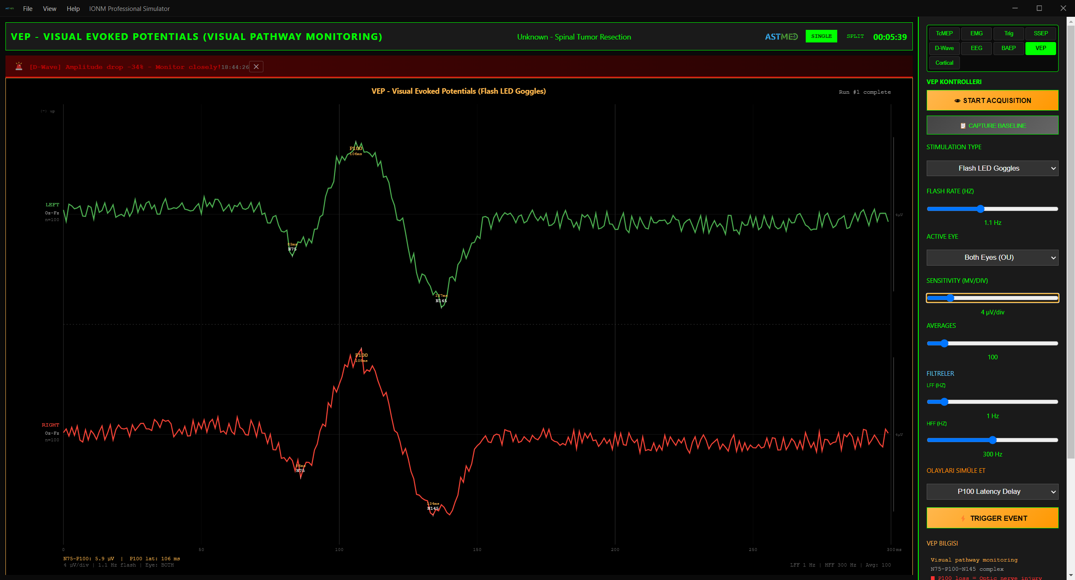Open the File menu
This screenshot has height=580, width=1075.
pyautogui.click(x=28, y=9)
